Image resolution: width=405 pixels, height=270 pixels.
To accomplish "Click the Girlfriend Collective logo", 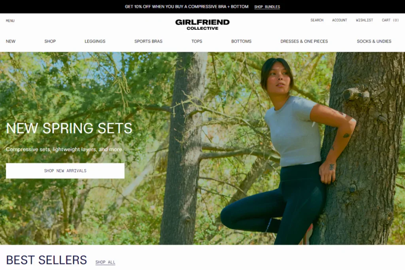I will [x=202, y=25].
